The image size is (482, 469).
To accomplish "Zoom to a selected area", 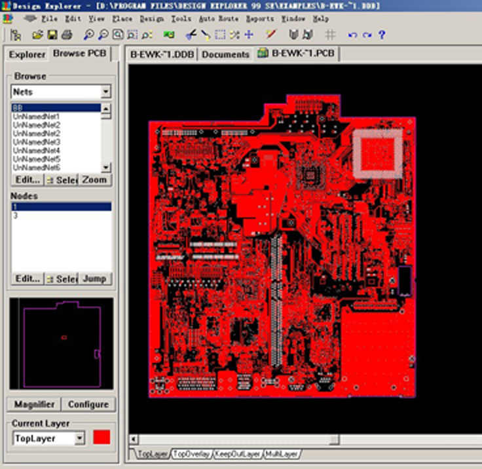I will [x=132, y=35].
